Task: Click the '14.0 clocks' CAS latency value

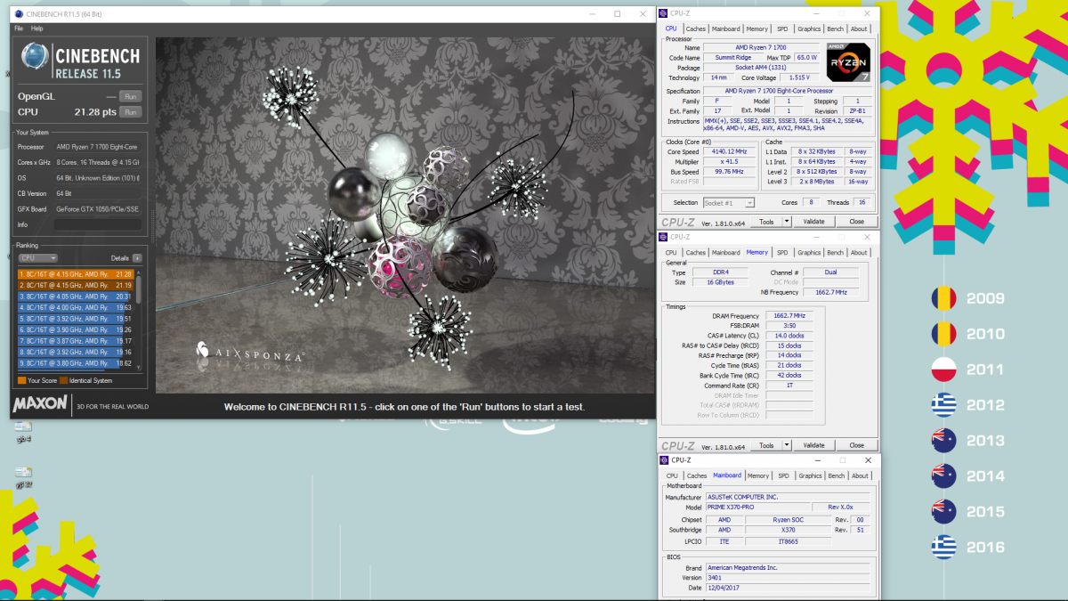Action: [x=789, y=336]
